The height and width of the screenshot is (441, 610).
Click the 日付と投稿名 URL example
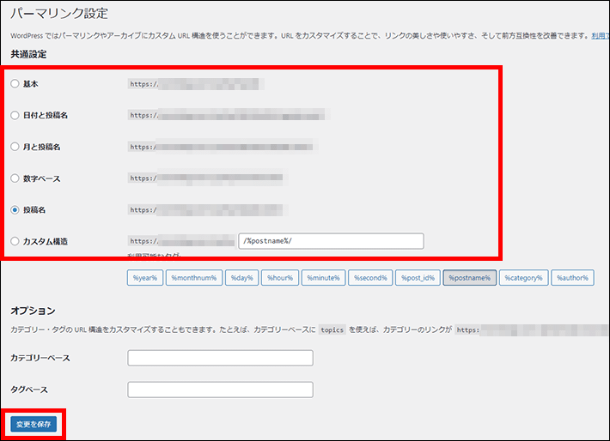229,115
